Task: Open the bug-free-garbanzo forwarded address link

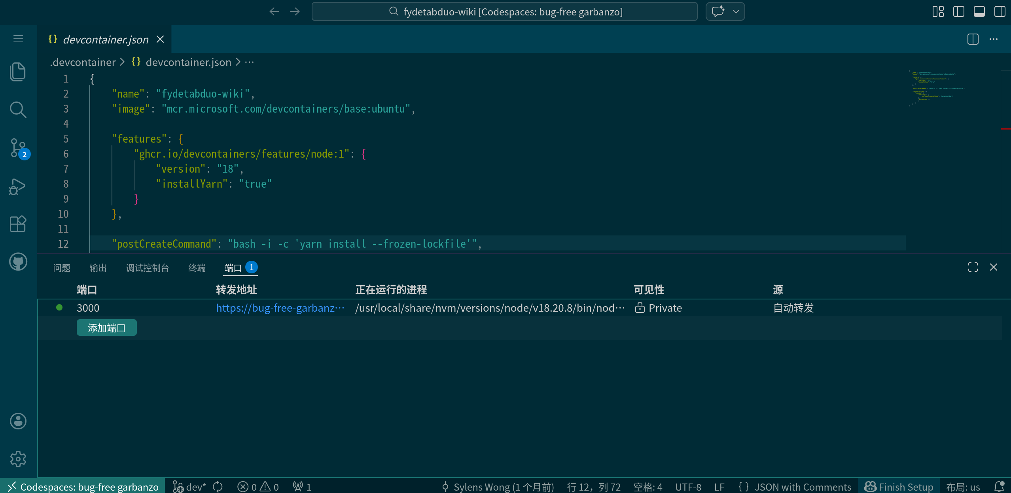Action: coord(280,308)
